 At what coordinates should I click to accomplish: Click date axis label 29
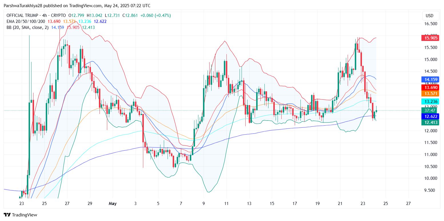90,204
